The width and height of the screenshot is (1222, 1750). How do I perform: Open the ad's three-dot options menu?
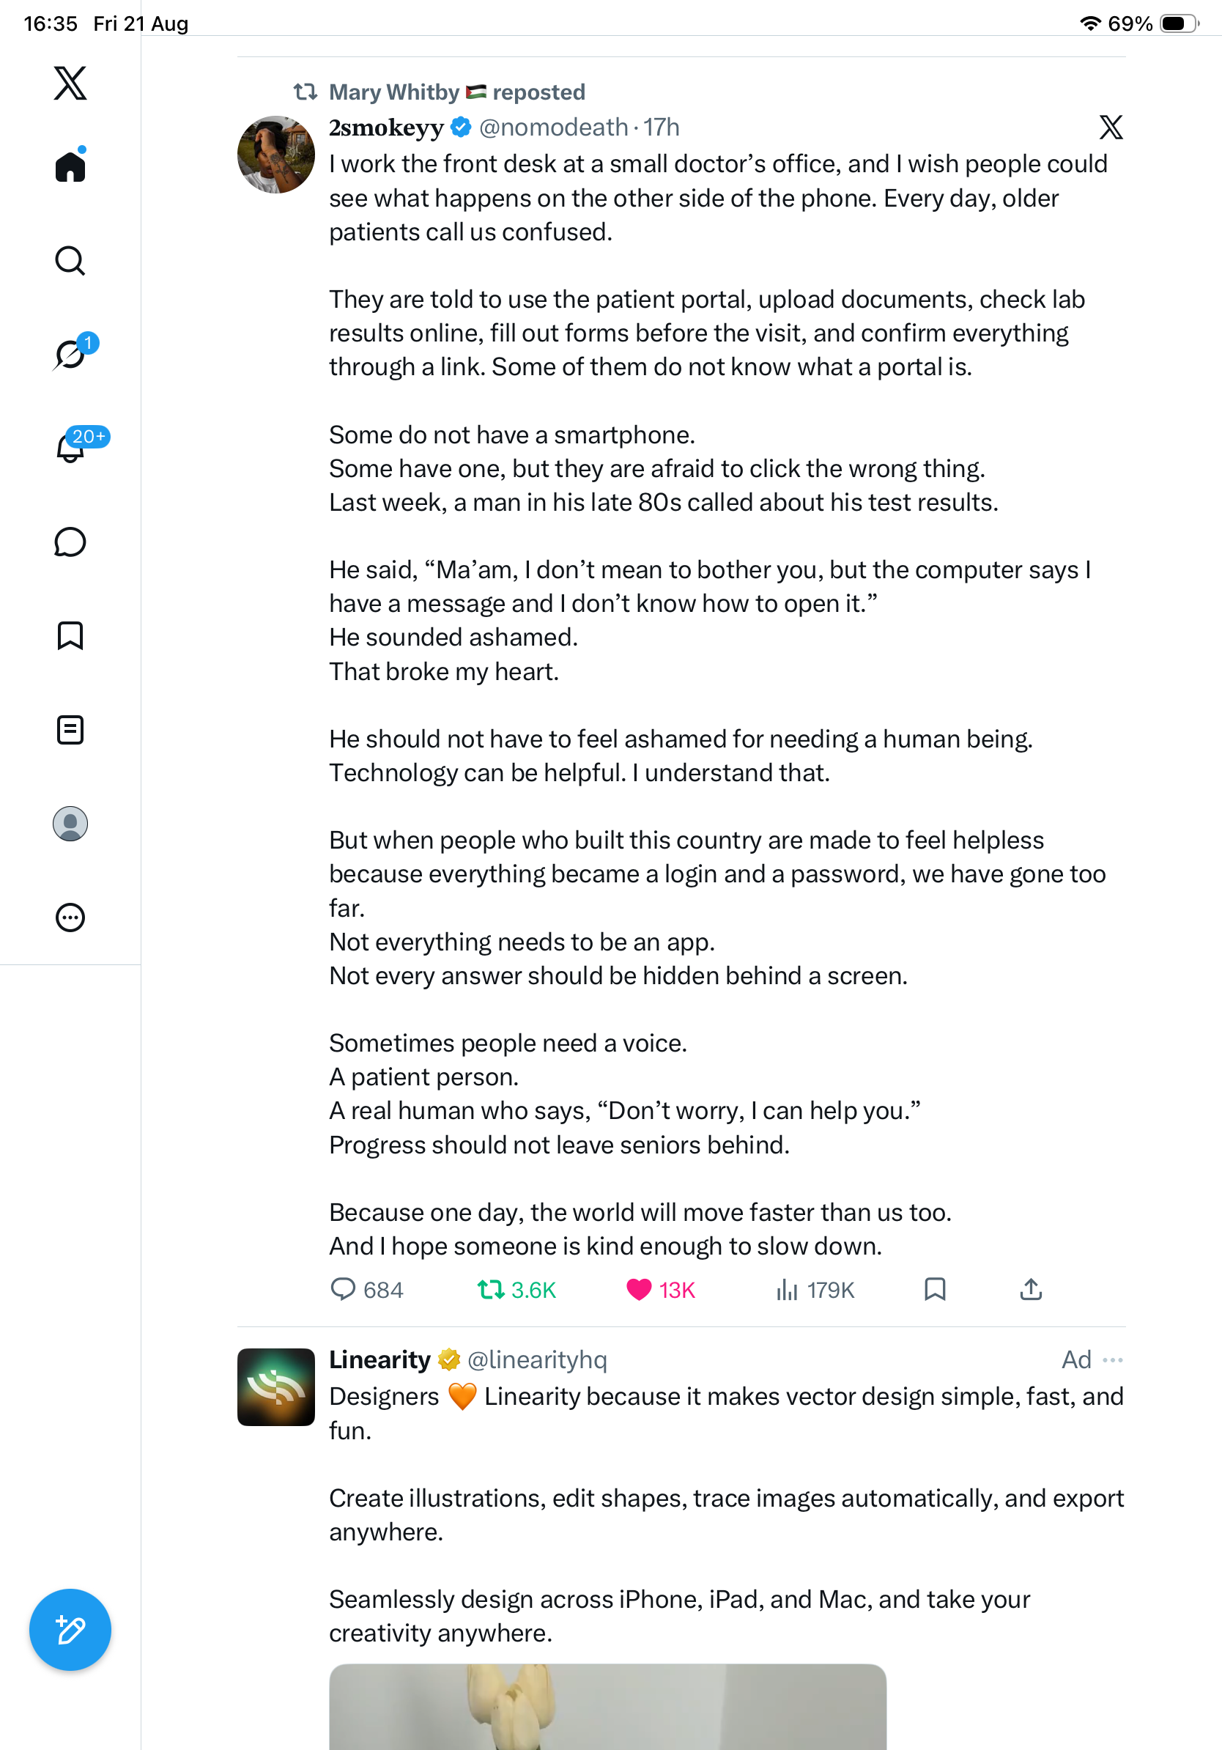(1113, 1359)
